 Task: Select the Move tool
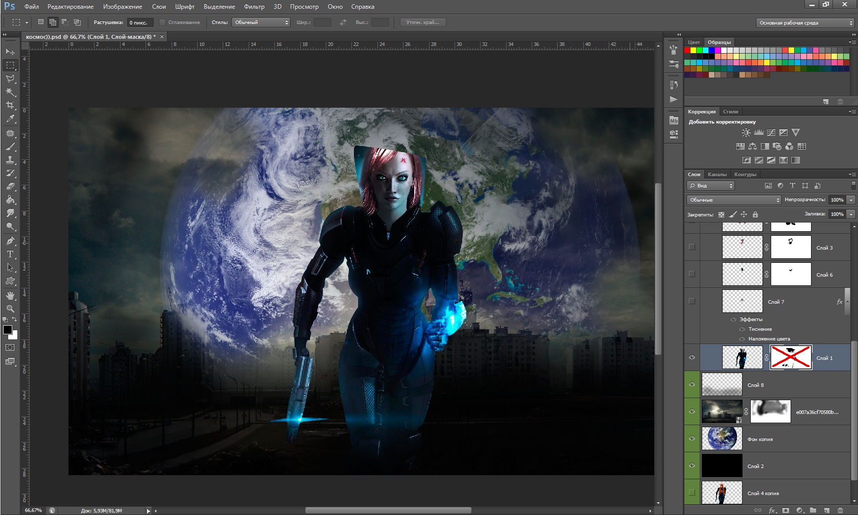click(x=10, y=52)
